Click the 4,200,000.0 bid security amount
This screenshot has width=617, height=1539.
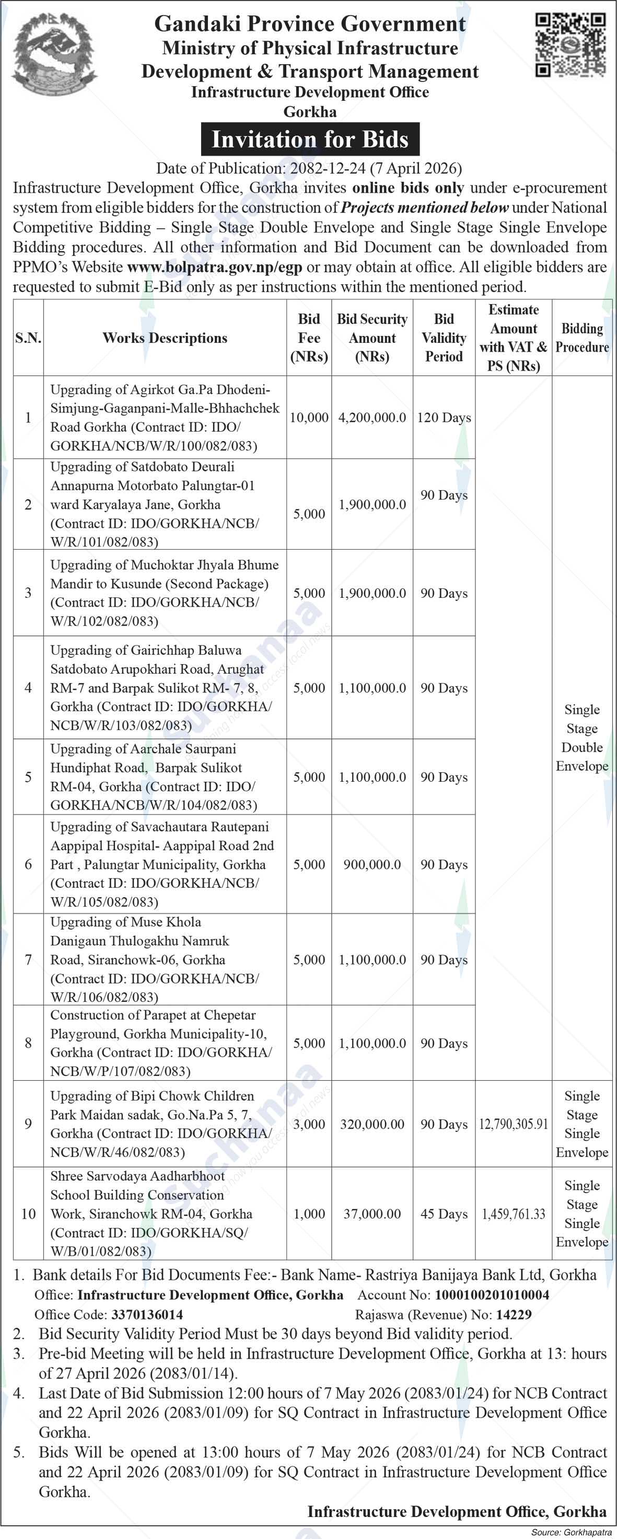click(x=372, y=418)
